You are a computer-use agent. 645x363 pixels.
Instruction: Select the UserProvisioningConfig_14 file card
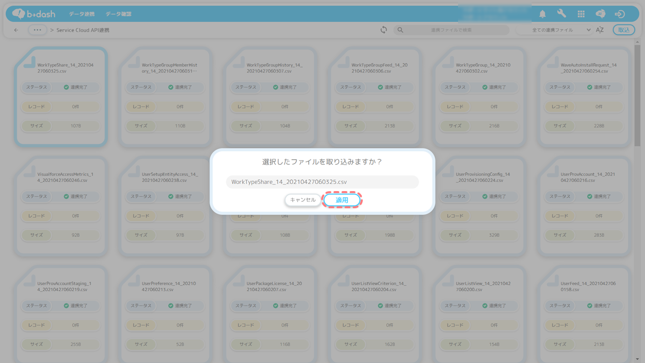tap(480, 206)
